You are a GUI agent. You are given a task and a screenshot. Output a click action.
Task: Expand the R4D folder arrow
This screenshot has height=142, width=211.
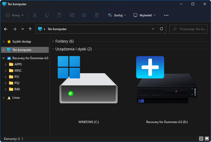tap(5, 89)
